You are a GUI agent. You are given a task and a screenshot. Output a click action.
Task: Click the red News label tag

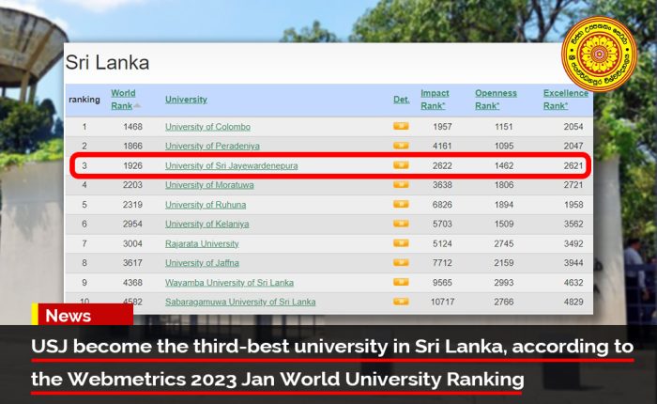69,316
